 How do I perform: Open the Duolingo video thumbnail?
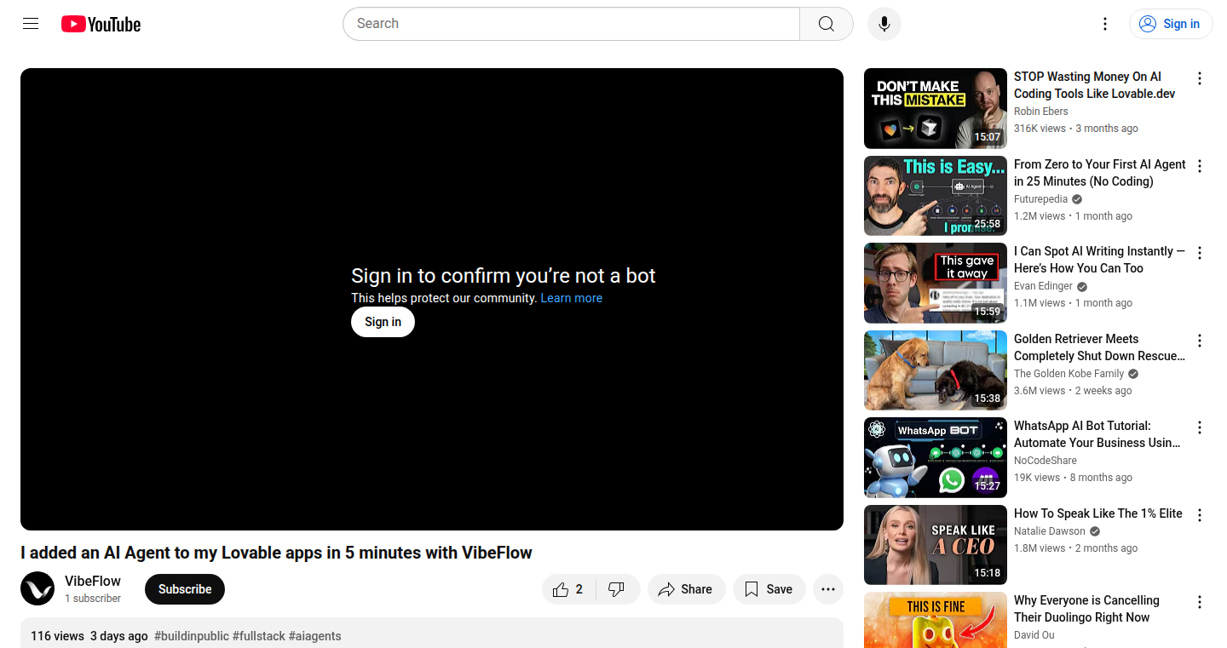pos(936,620)
